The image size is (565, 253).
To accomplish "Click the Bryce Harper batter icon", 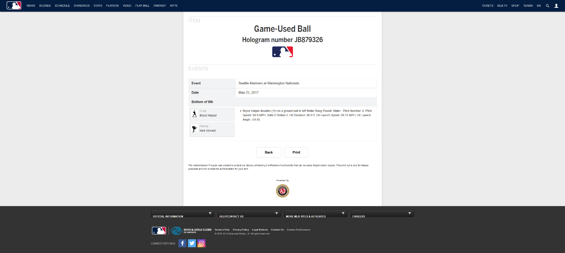I will 194,114.
